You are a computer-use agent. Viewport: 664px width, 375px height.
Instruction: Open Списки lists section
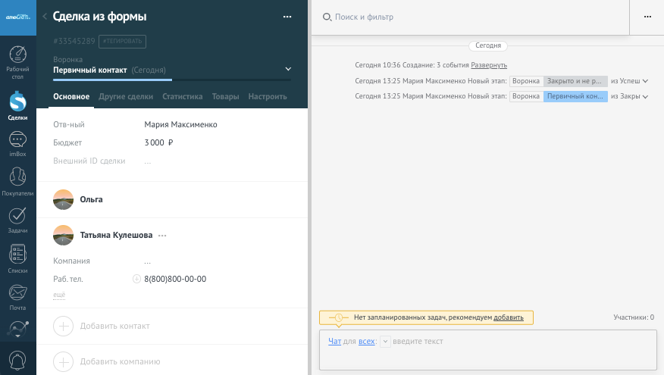coord(18,259)
